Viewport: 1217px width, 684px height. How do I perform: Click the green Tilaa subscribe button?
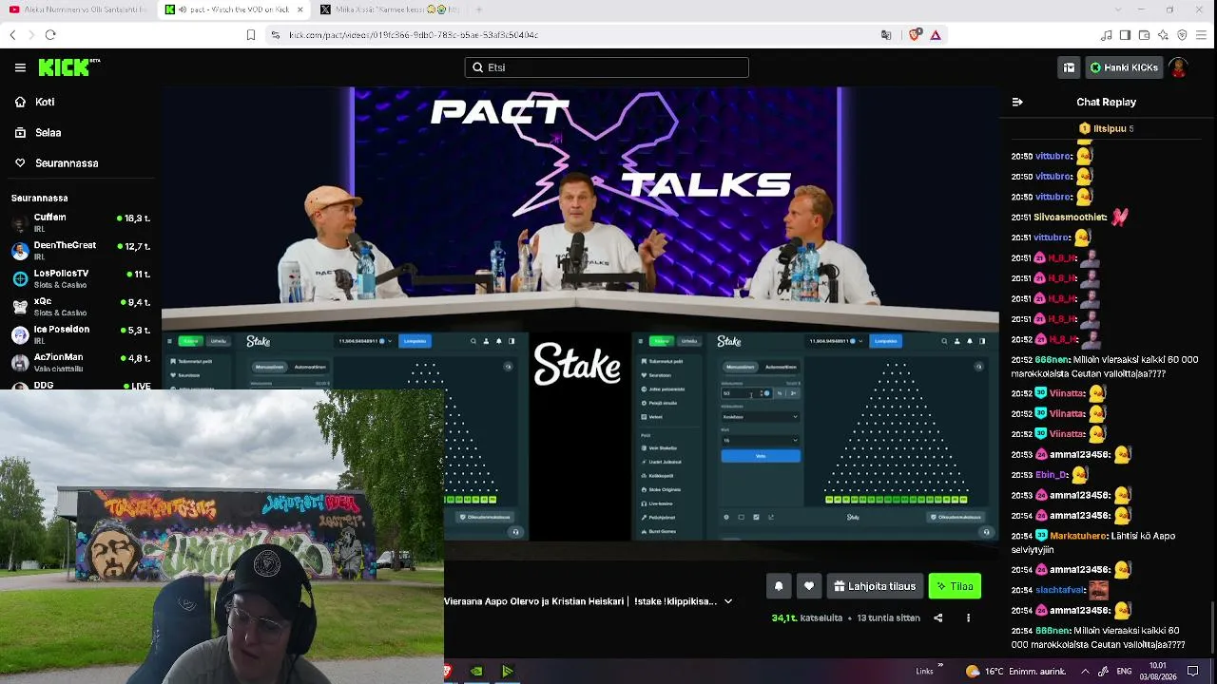point(955,586)
